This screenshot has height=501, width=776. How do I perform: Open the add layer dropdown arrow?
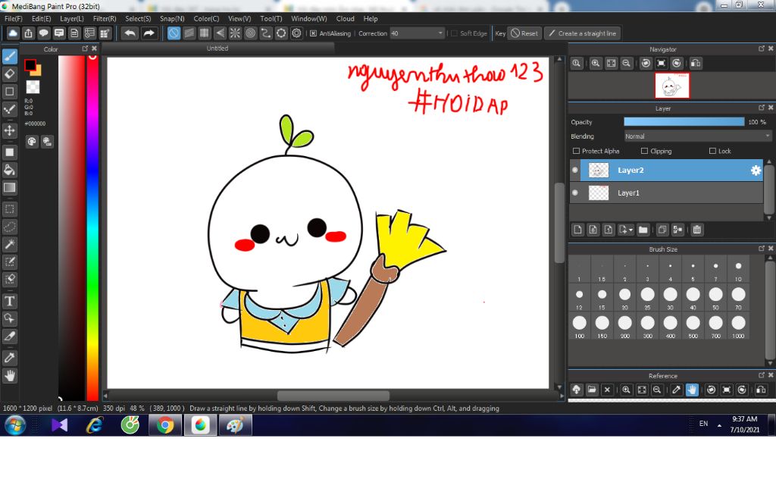pos(630,230)
